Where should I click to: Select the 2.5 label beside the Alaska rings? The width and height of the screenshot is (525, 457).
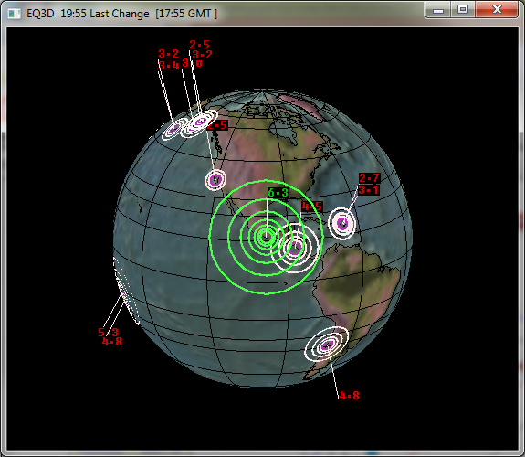click(217, 125)
